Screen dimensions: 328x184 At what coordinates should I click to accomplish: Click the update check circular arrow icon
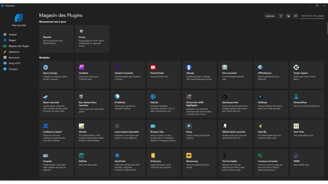point(296,16)
